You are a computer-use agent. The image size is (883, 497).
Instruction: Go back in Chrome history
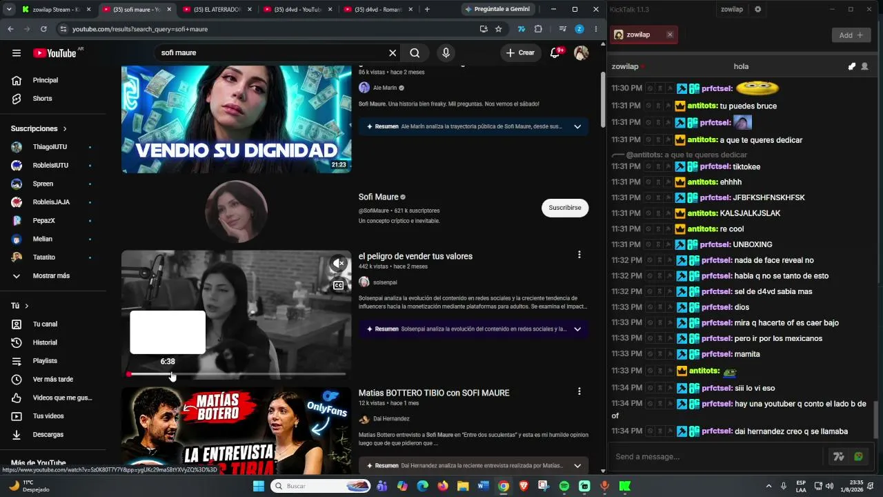click(x=10, y=29)
